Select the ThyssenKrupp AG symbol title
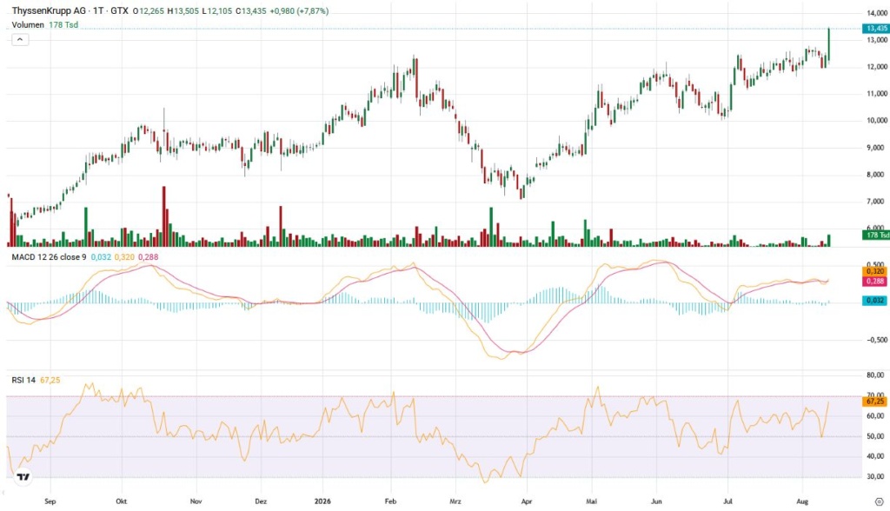 (49, 10)
